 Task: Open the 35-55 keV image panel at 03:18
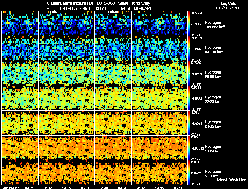(x=66, y=98)
